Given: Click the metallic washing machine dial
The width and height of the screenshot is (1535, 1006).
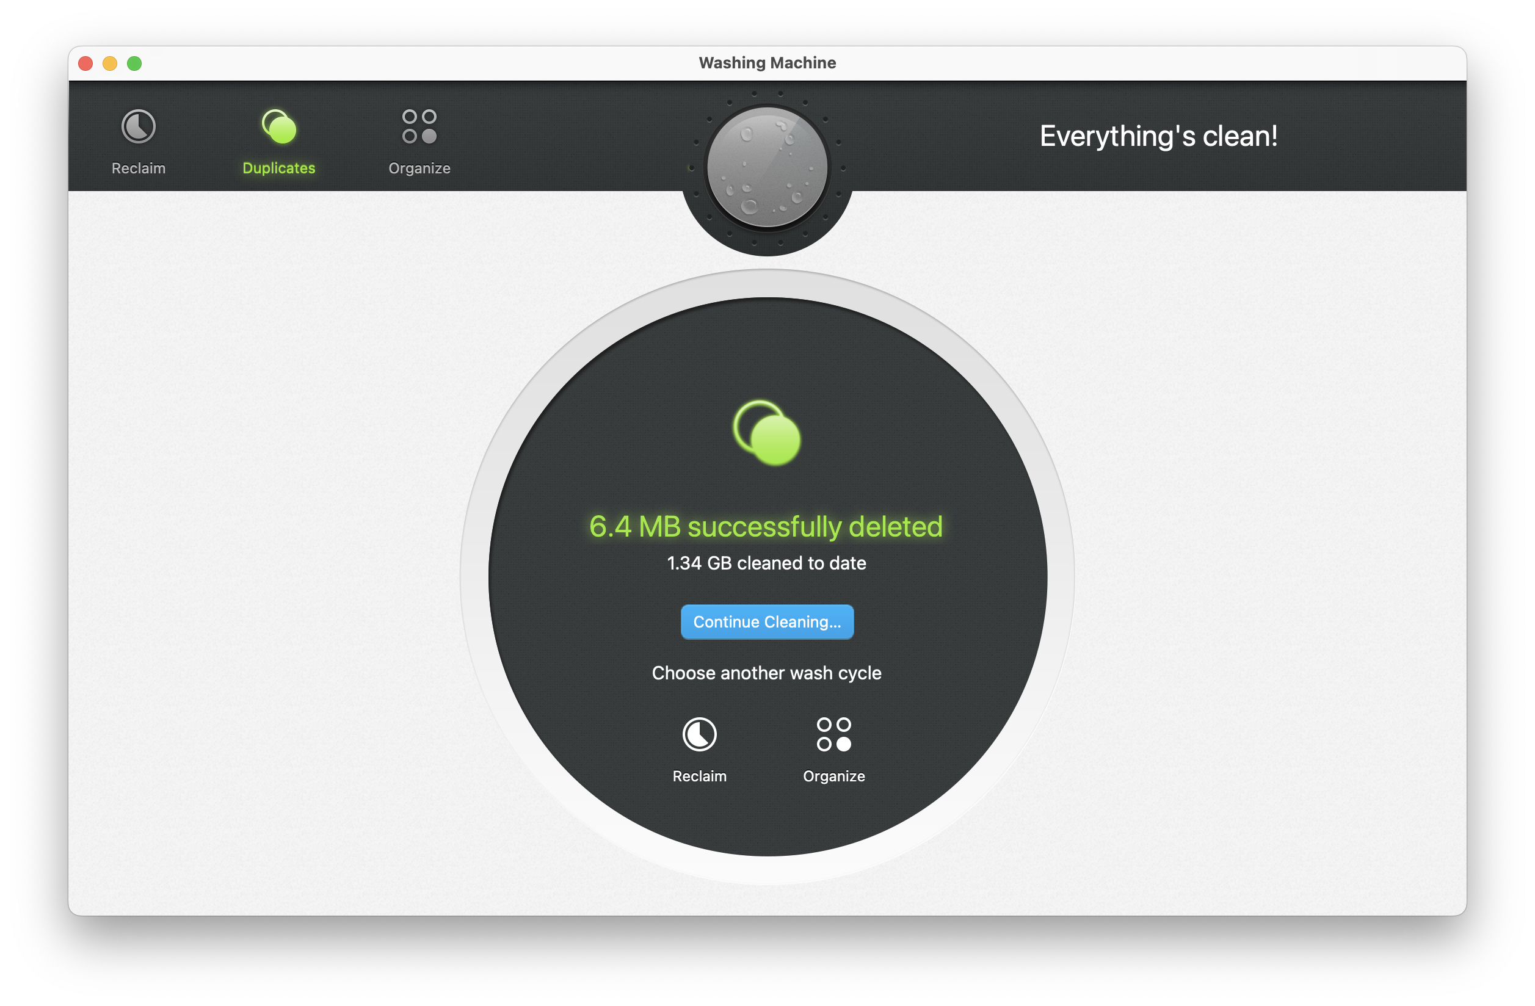Looking at the screenshot, I should pyautogui.click(x=767, y=168).
